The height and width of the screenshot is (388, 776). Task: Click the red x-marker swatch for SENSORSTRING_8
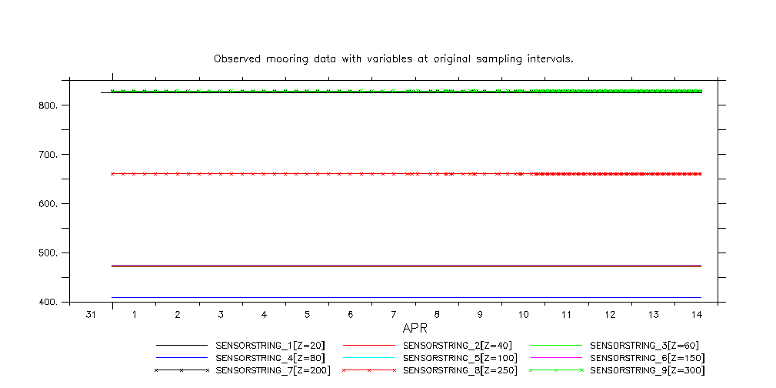click(368, 370)
